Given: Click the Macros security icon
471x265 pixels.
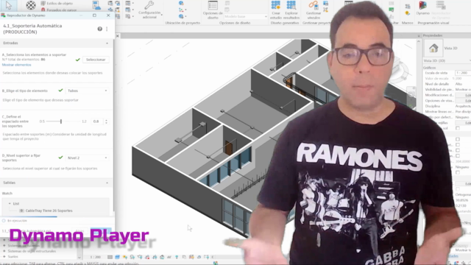Looking at the screenshot, I should 408,13.
